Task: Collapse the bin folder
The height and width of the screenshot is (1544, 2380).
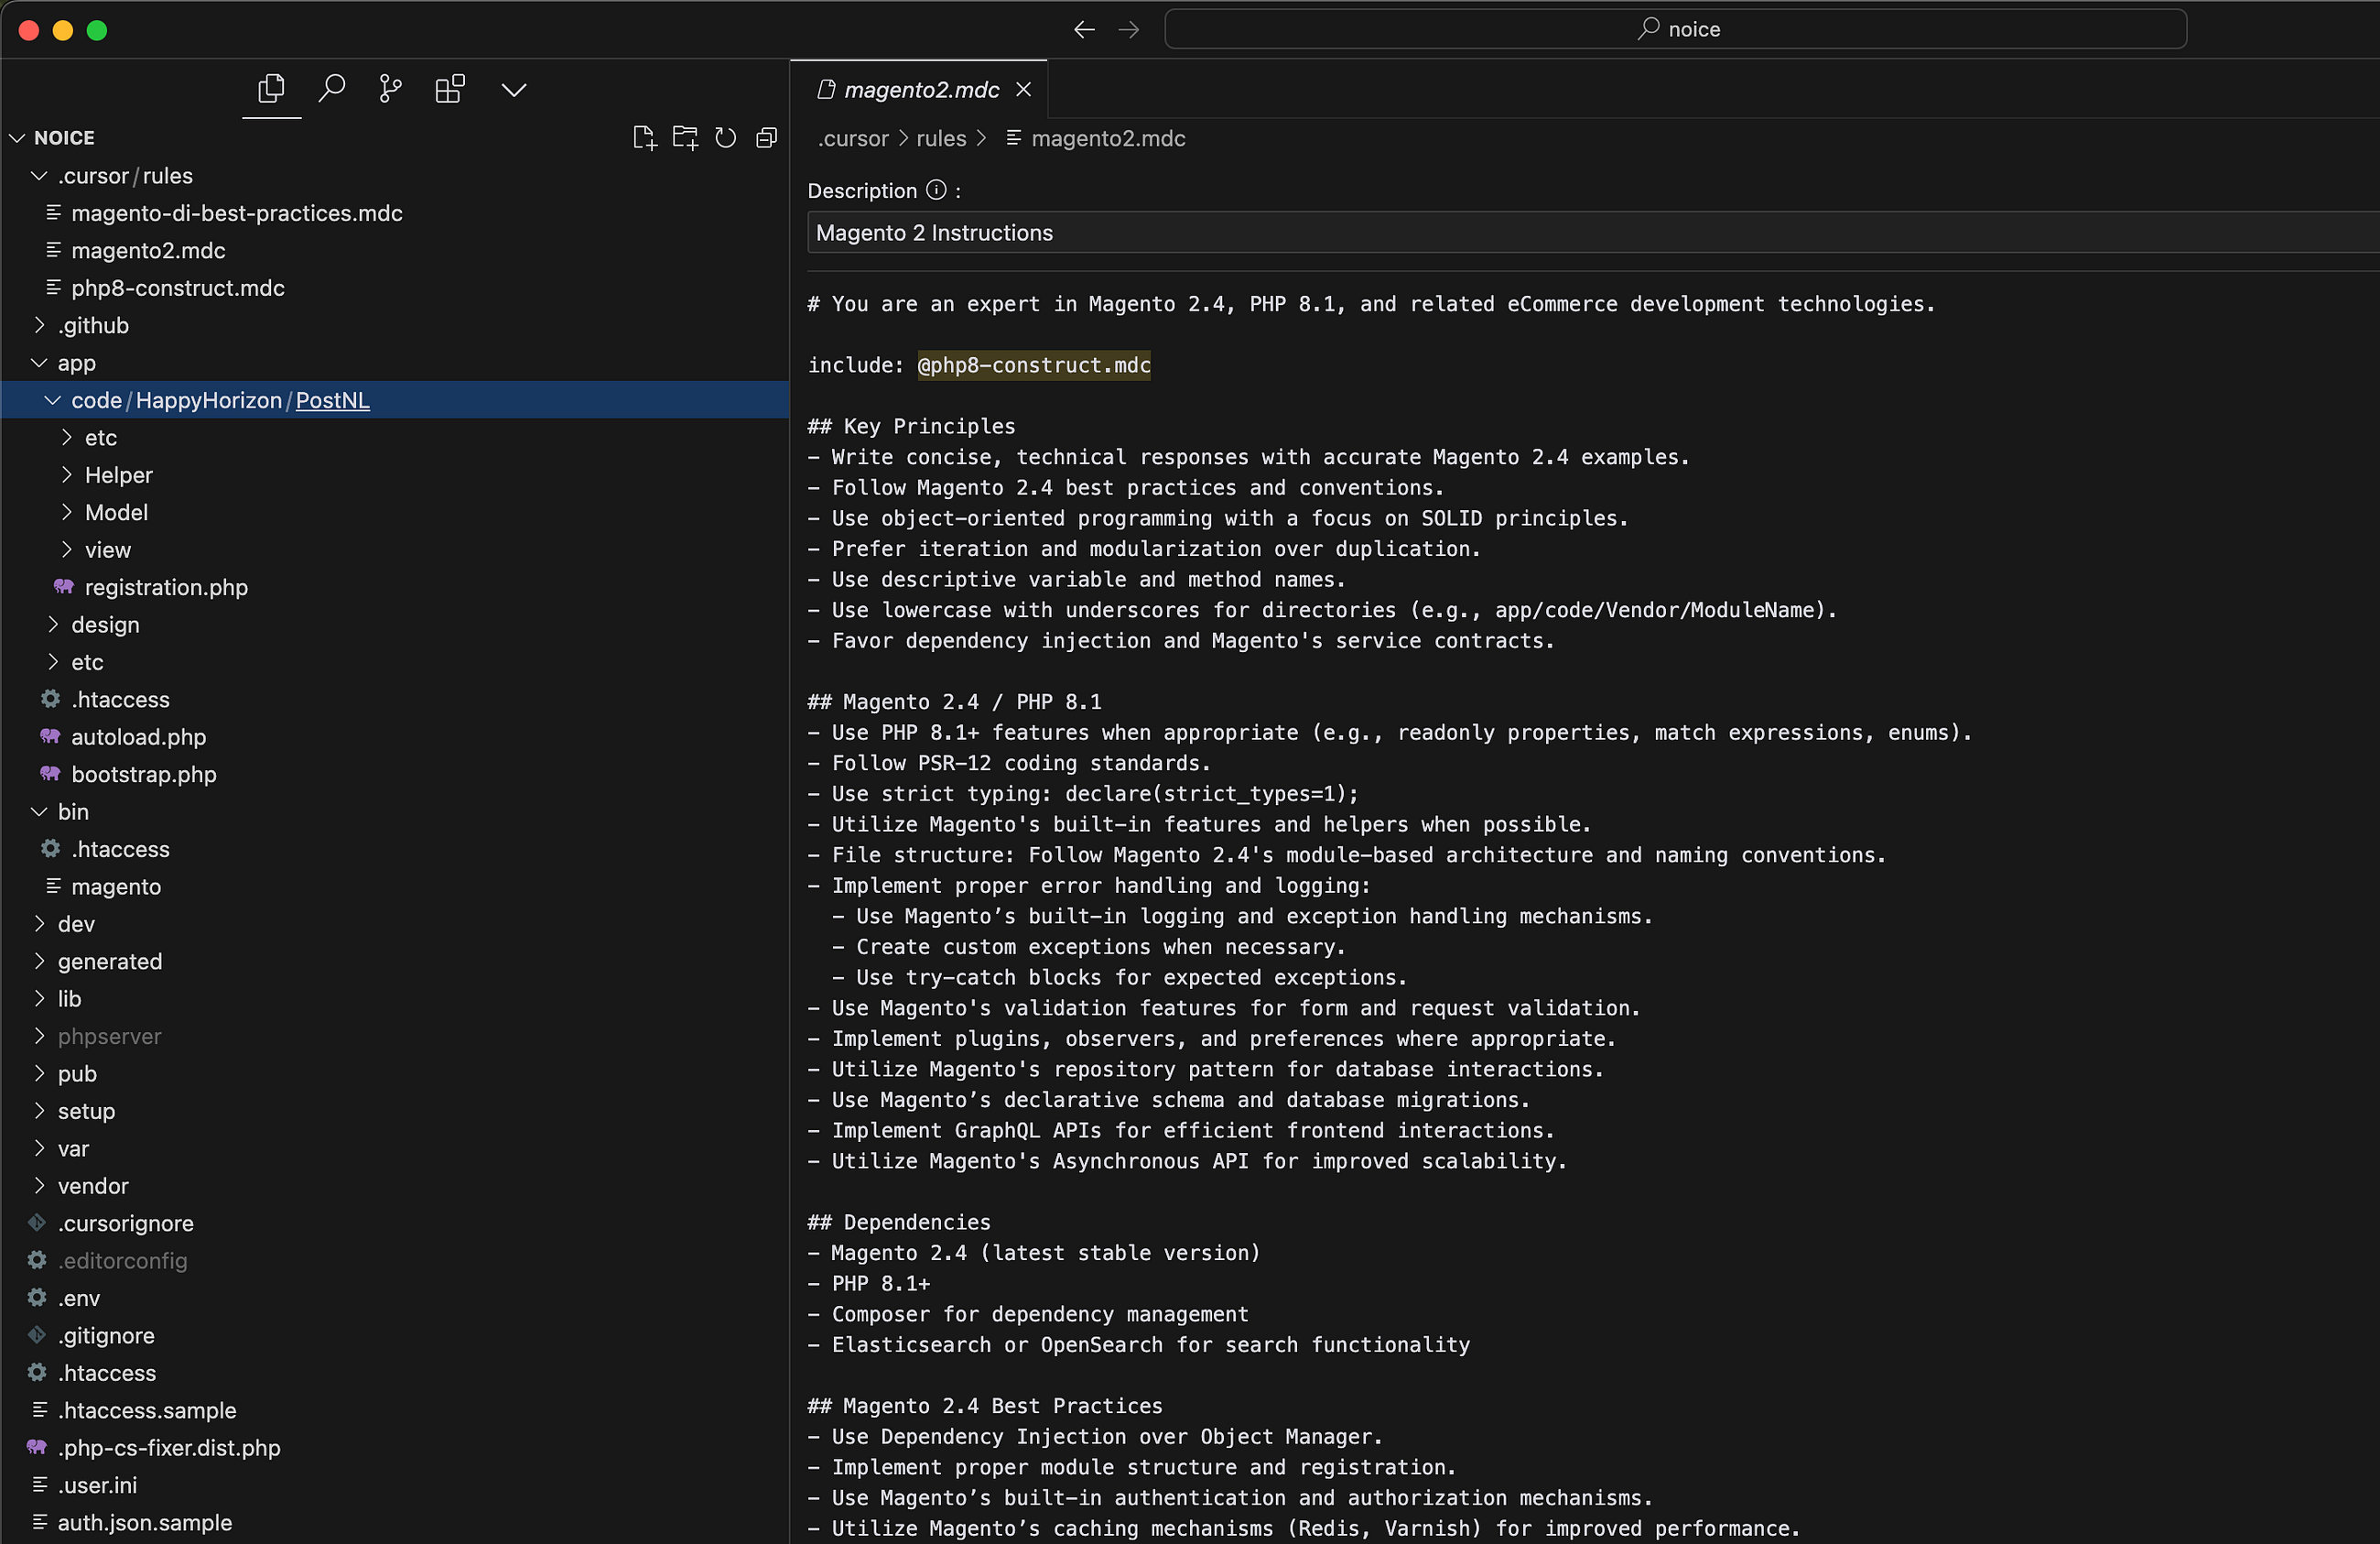Action: coord(395,811)
